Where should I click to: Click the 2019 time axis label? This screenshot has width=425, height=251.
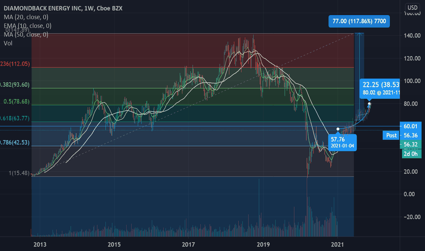point(263,245)
